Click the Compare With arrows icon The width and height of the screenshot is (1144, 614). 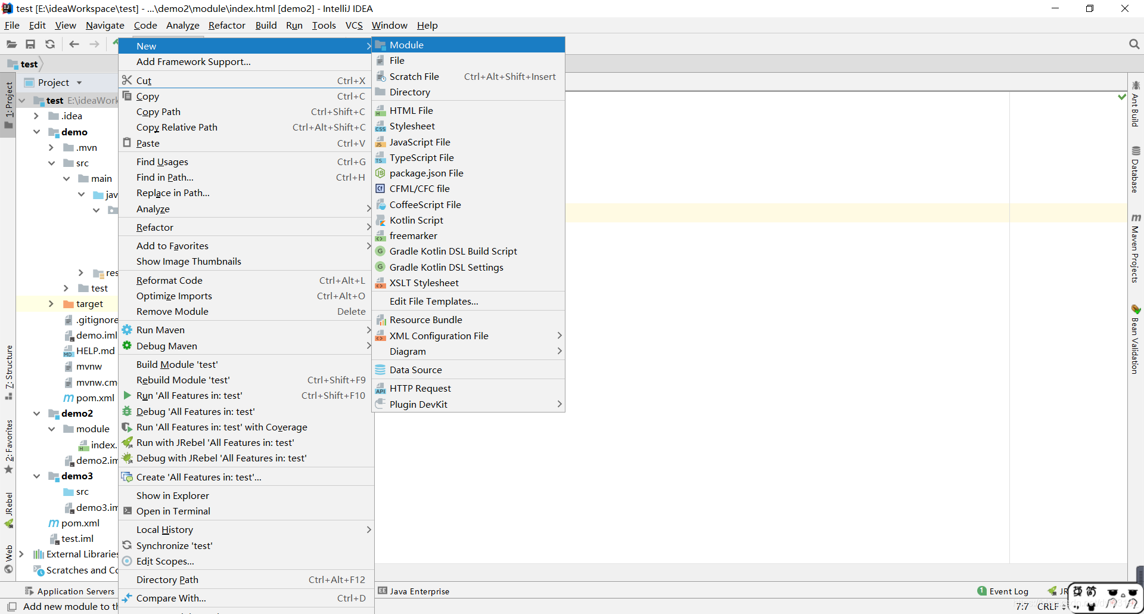click(x=127, y=598)
